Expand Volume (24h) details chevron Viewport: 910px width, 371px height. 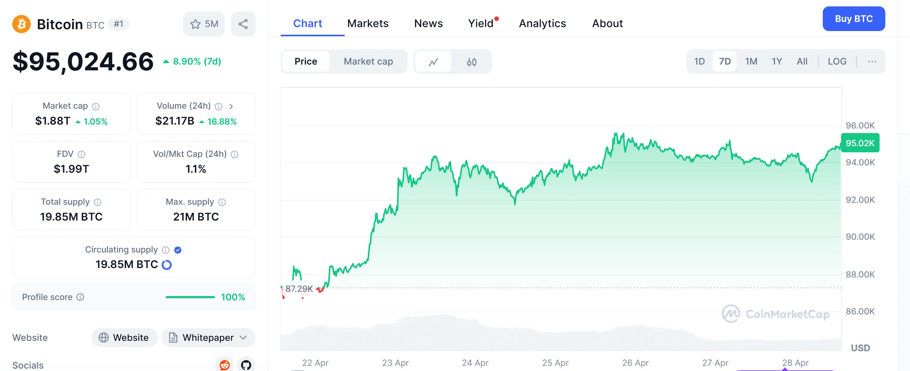coord(231,106)
